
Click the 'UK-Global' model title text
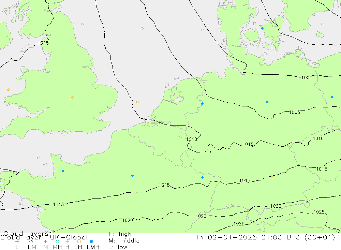69,237
